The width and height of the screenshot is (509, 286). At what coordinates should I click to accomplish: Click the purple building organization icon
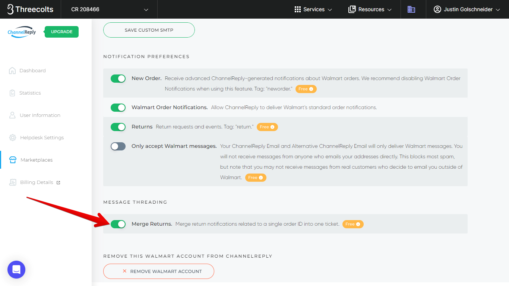(411, 9)
